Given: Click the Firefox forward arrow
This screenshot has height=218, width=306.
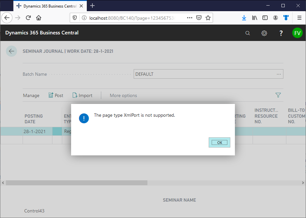Looking at the screenshot, I should point(18,18).
